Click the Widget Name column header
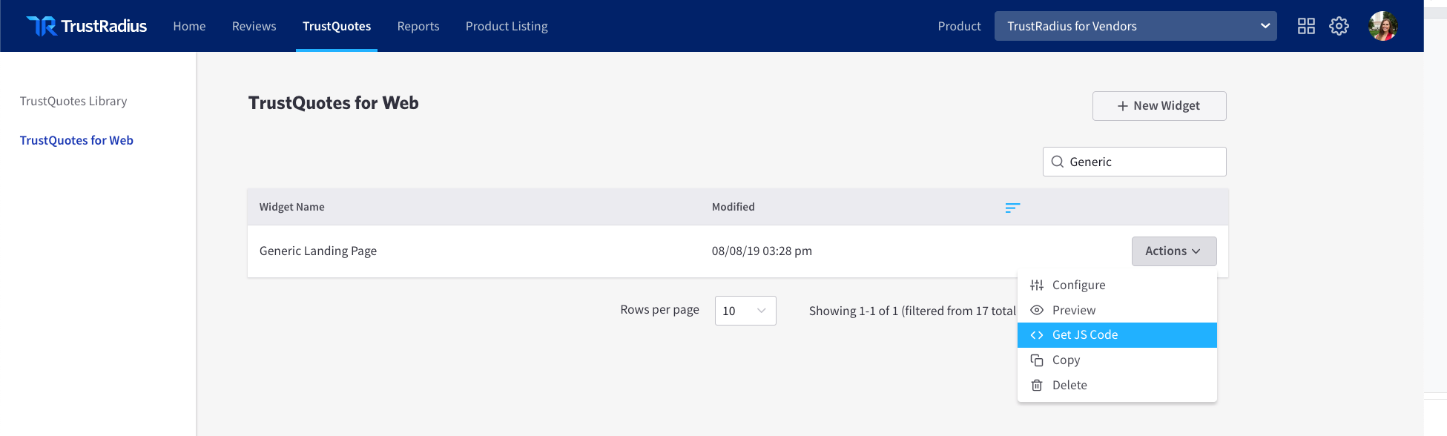Image resolution: width=1447 pixels, height=436 pixels. point(292,207)
